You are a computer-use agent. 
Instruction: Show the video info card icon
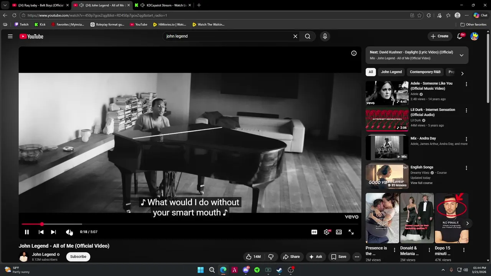click(354, 53)
